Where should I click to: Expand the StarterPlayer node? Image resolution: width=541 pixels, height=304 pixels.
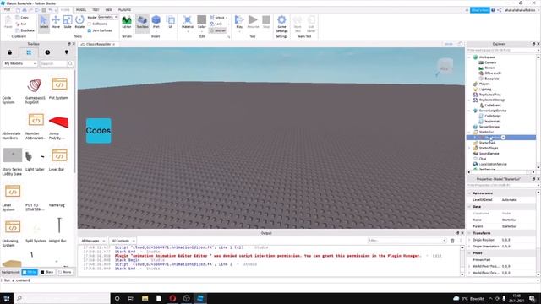tap(470, 148)
